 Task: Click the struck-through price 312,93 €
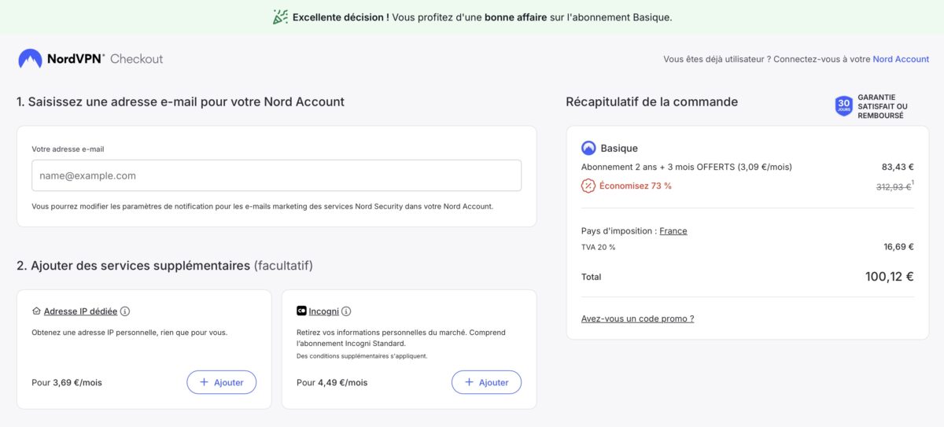[894, 186]
